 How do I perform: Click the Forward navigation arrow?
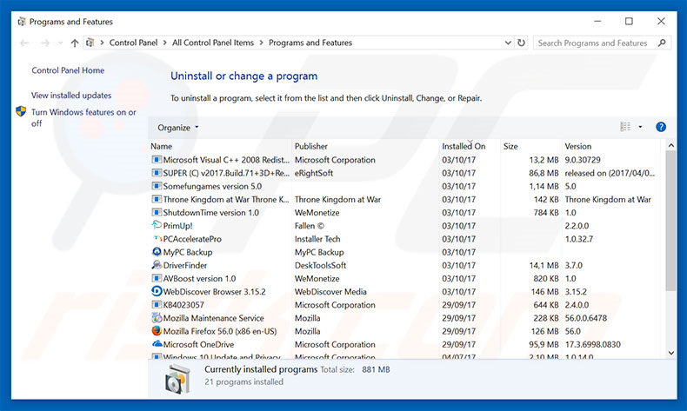(44, 43)
